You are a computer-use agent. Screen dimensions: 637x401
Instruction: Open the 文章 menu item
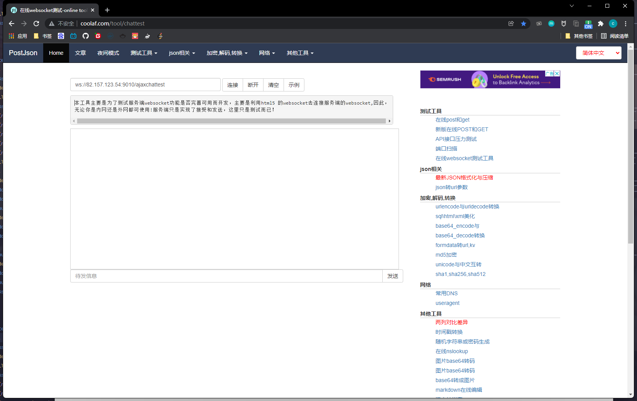point(80,53)
